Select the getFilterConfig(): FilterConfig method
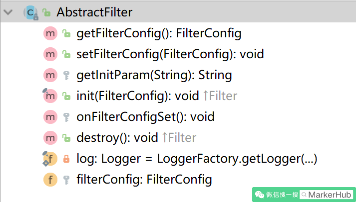The image size is (356, 202). click(x=159, y=33)
